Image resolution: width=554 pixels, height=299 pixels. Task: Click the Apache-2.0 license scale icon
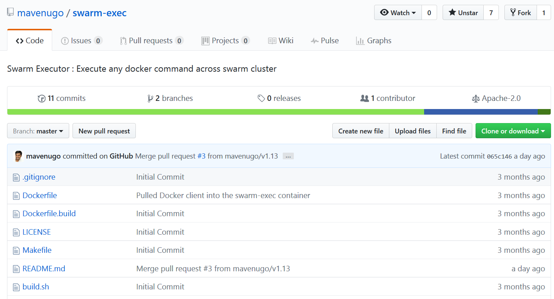click(x=476, y=99)
